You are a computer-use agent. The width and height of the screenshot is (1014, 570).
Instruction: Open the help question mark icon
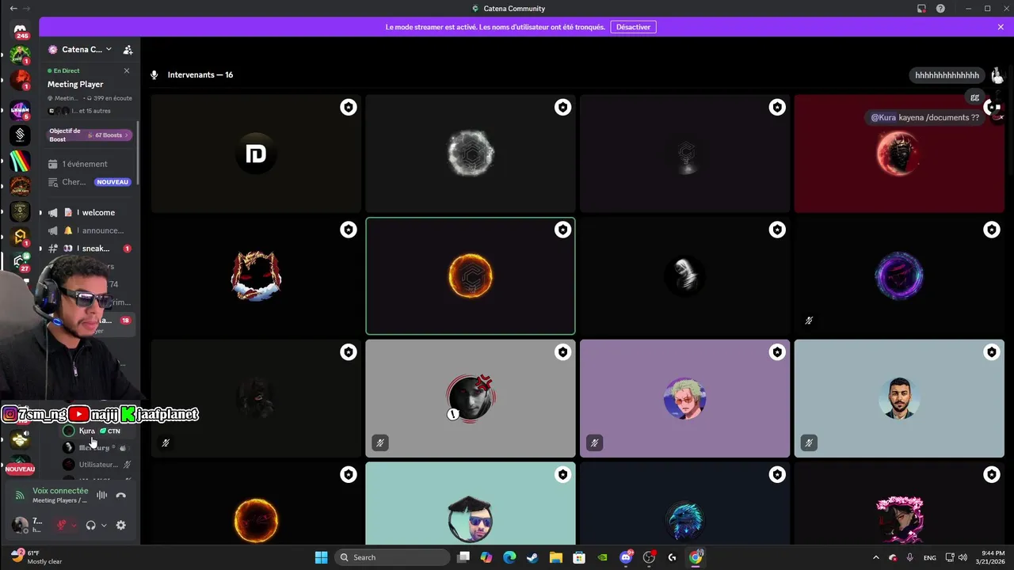940,9
